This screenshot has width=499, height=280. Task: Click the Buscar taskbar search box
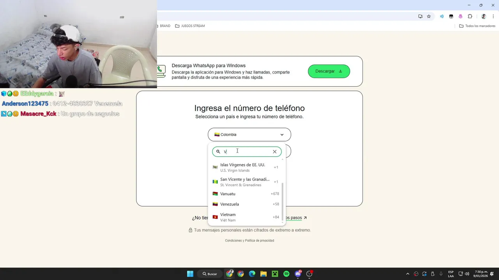click(x=210, y=274)
